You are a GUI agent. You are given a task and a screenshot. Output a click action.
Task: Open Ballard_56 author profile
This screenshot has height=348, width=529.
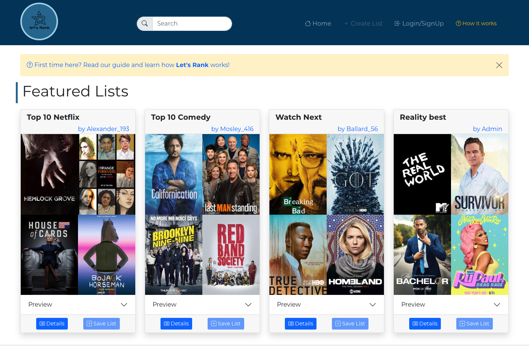coord(358,129)
